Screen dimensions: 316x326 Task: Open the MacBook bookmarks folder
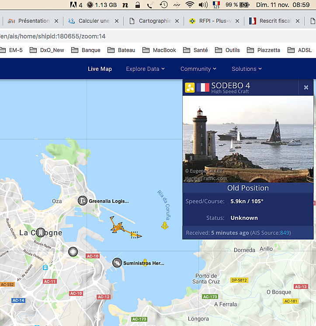pyautogui.click(x=159, y=50)
